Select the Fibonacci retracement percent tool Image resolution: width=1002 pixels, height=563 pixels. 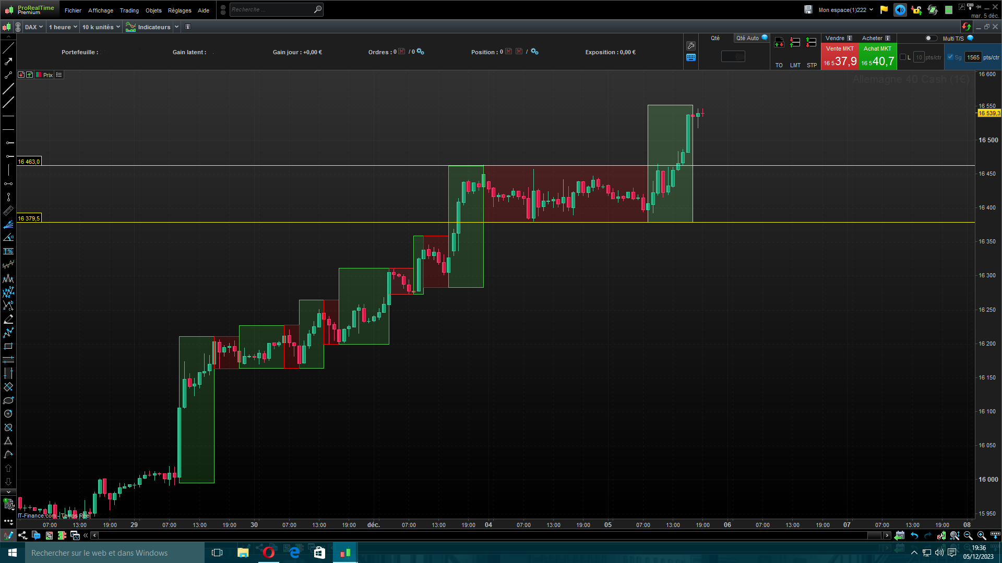click(8, 251)
